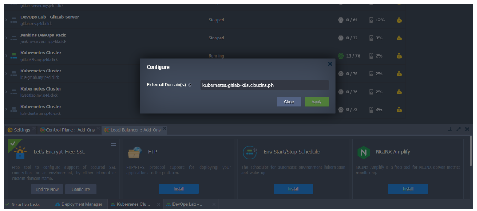
Task: Click Close in the Configure dialog
Action: click(x=289, y=102)
